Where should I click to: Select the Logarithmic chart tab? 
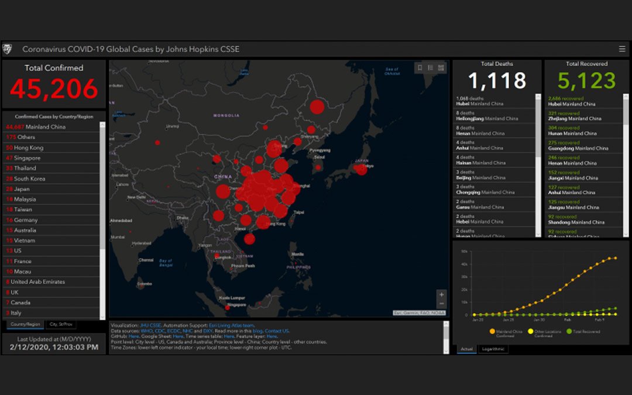point(493,349)
